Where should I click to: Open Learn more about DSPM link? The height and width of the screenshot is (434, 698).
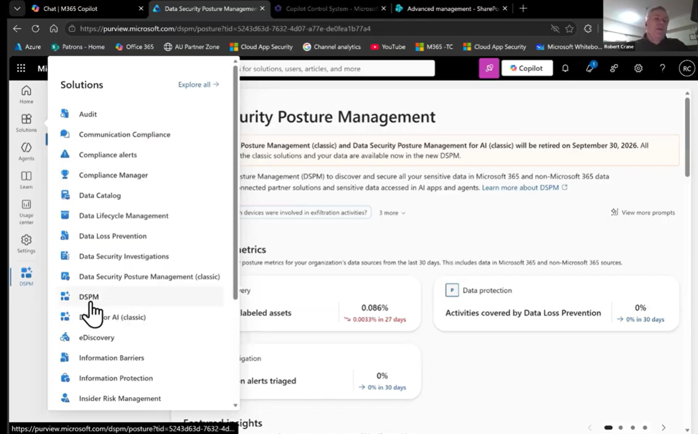[x=524, y=187]
